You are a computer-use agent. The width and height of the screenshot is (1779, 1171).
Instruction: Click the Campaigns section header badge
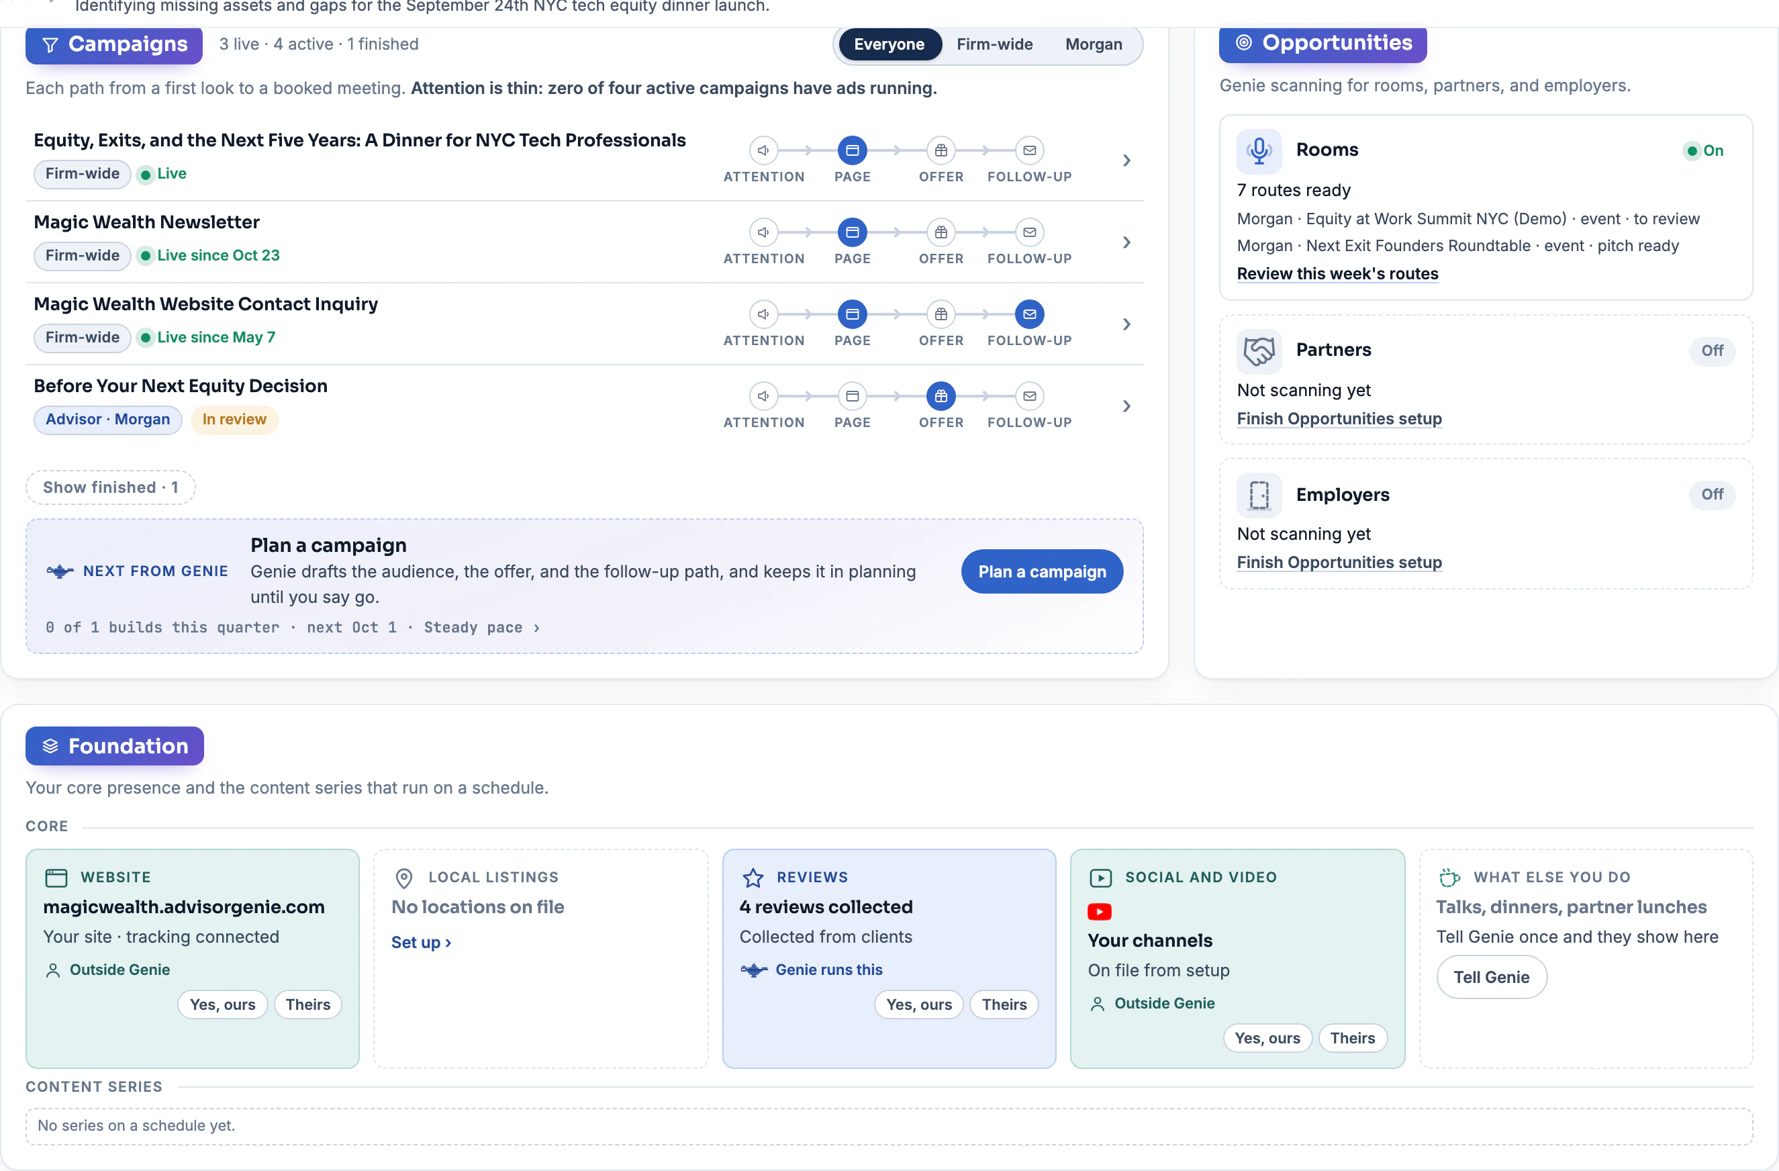pyautogui.click(x=114, y=45)
